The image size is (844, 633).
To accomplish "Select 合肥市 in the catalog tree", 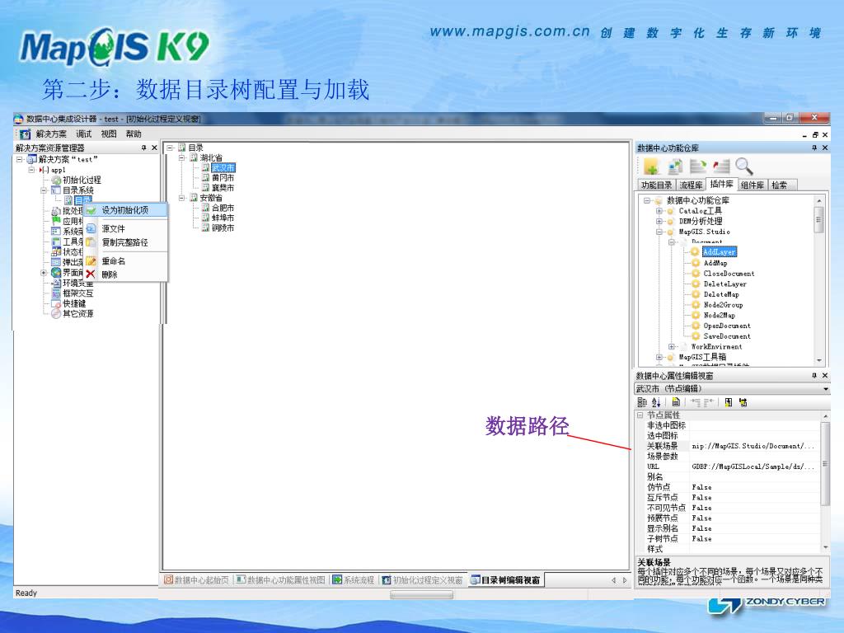I will click(223, 208).
